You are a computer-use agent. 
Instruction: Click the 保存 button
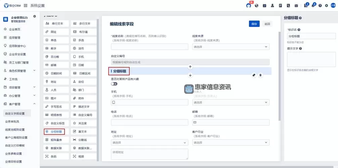click(x=254, y=24)
